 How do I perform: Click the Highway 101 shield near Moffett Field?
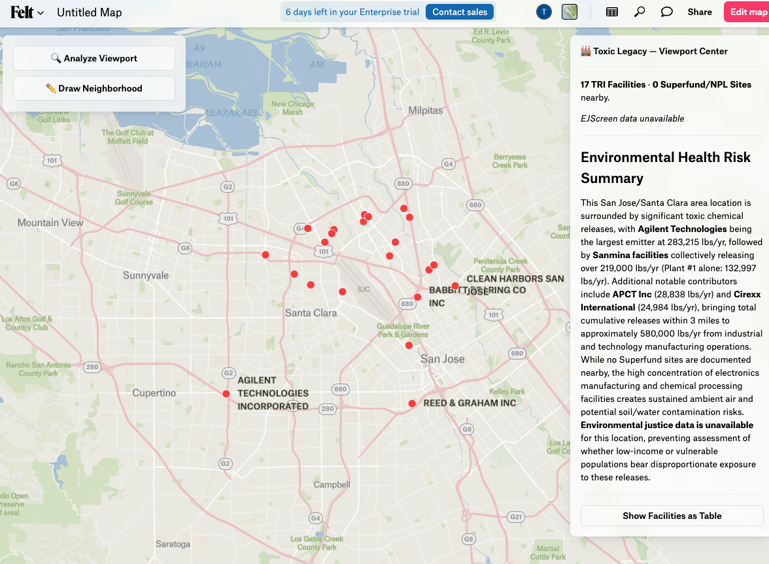[x=52, y=160]
